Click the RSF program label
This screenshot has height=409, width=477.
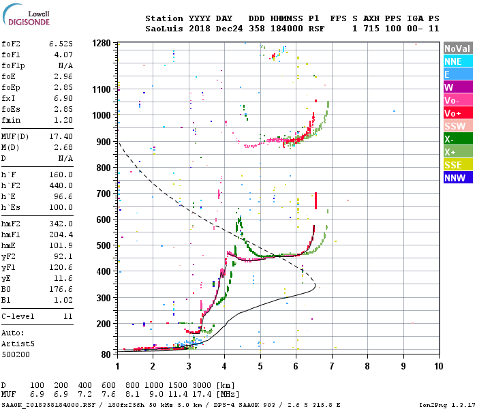pyautogui.click(x=316, y=29)
